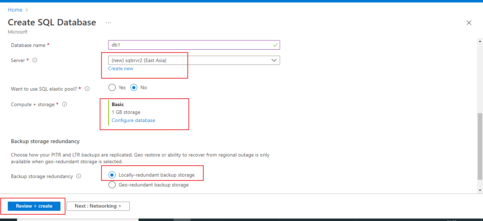Select Yes for SQL elastic pool
This screenshot has width=483, height=221.
112,87
